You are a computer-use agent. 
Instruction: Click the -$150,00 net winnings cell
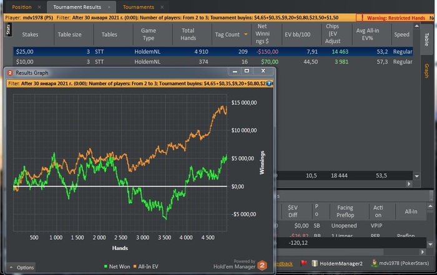pos(267,52)
